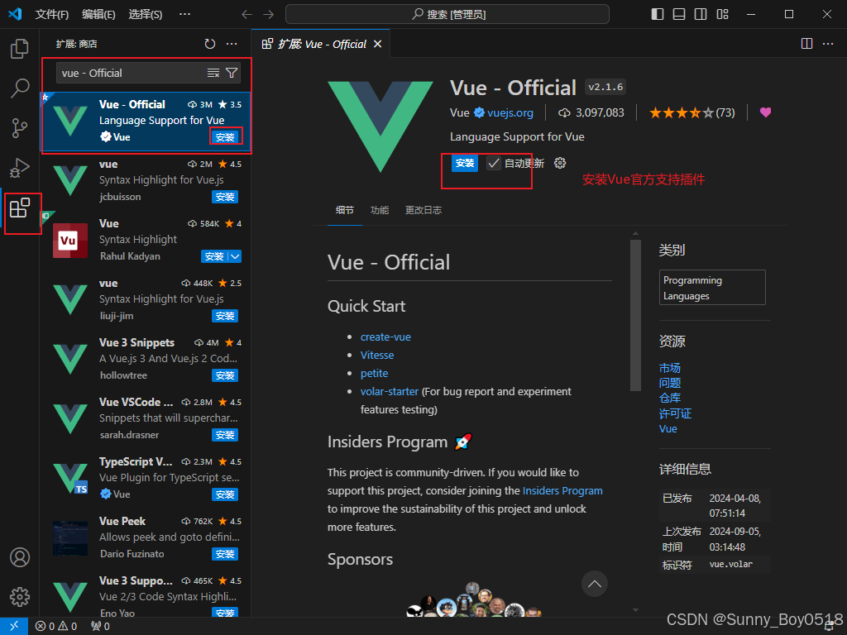Clear extensions search results icon
This screenshot has height=635, width=847.
(213, 73)
